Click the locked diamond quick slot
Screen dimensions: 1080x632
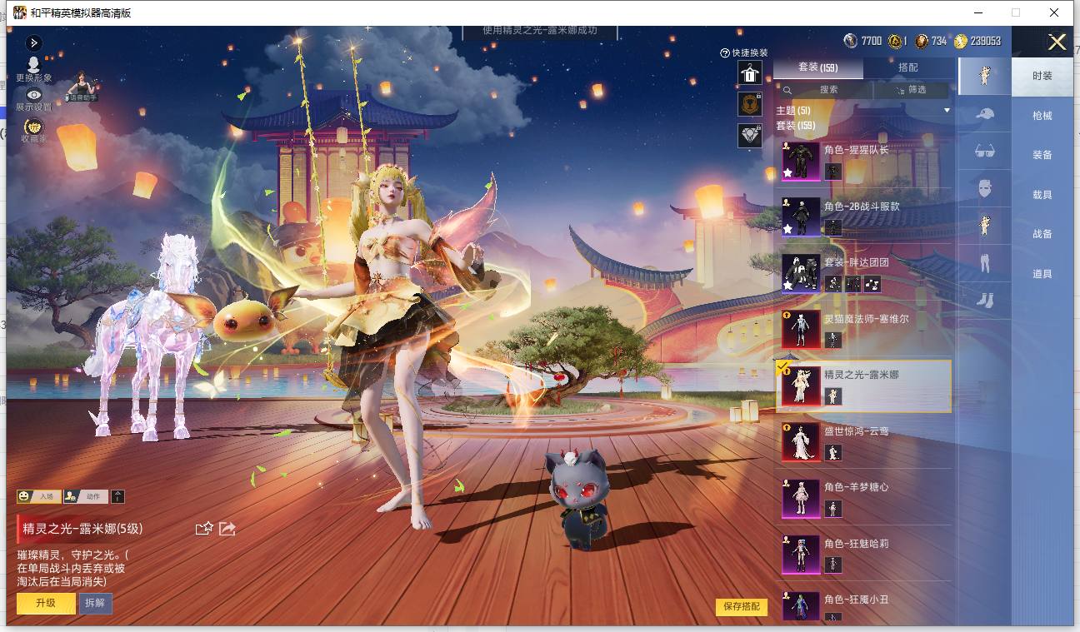750,135
